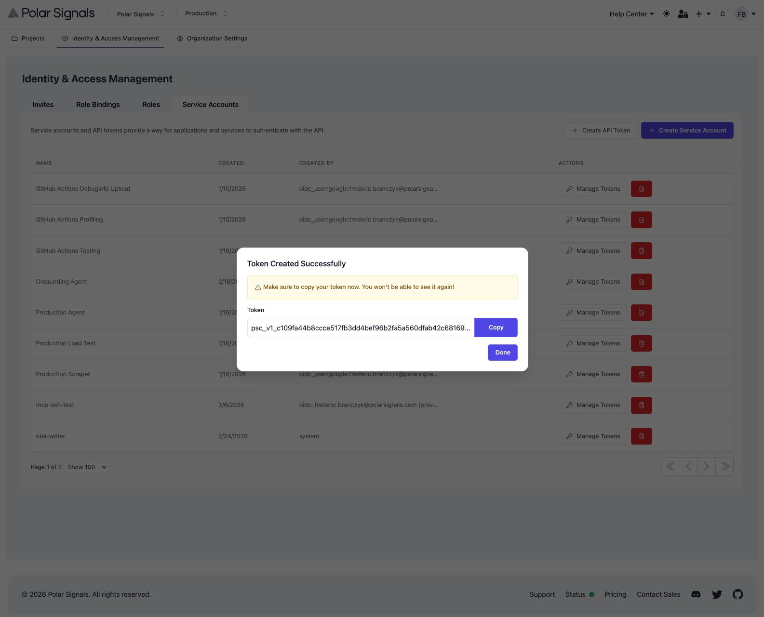
Task: Go to first page with double-left chevron
Action: pos(670,466)
